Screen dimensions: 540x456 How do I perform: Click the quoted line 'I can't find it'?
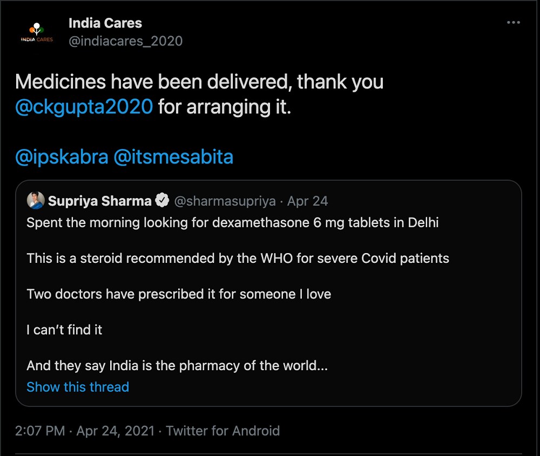pyautogui.click(x=64, y=330)
